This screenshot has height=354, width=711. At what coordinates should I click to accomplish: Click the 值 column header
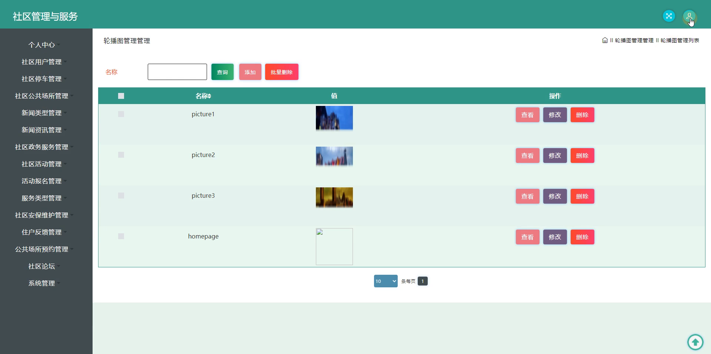334,96
